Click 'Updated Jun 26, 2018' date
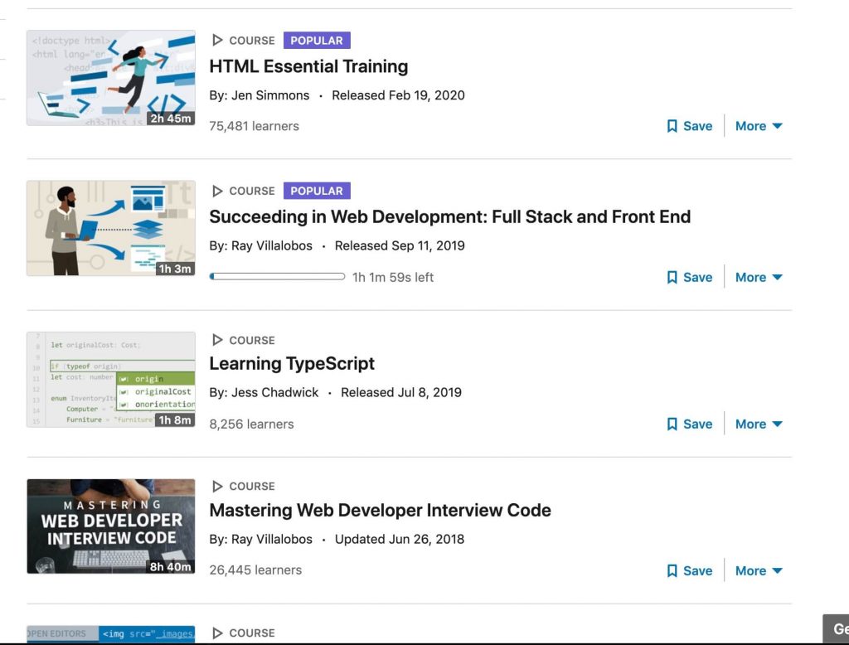 [400, 540]
